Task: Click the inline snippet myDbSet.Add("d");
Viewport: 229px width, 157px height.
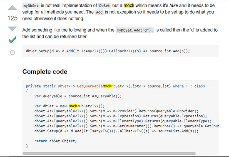Action: coord(135,30)
